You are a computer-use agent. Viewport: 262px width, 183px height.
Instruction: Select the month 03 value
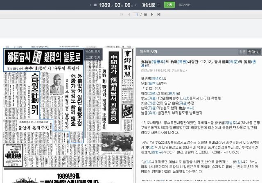(x=117, y=5)
